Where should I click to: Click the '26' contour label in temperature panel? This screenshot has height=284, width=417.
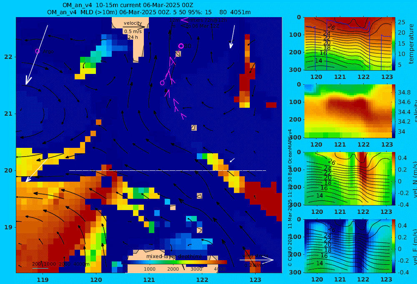pyautogui.click(x=331, y=27)
